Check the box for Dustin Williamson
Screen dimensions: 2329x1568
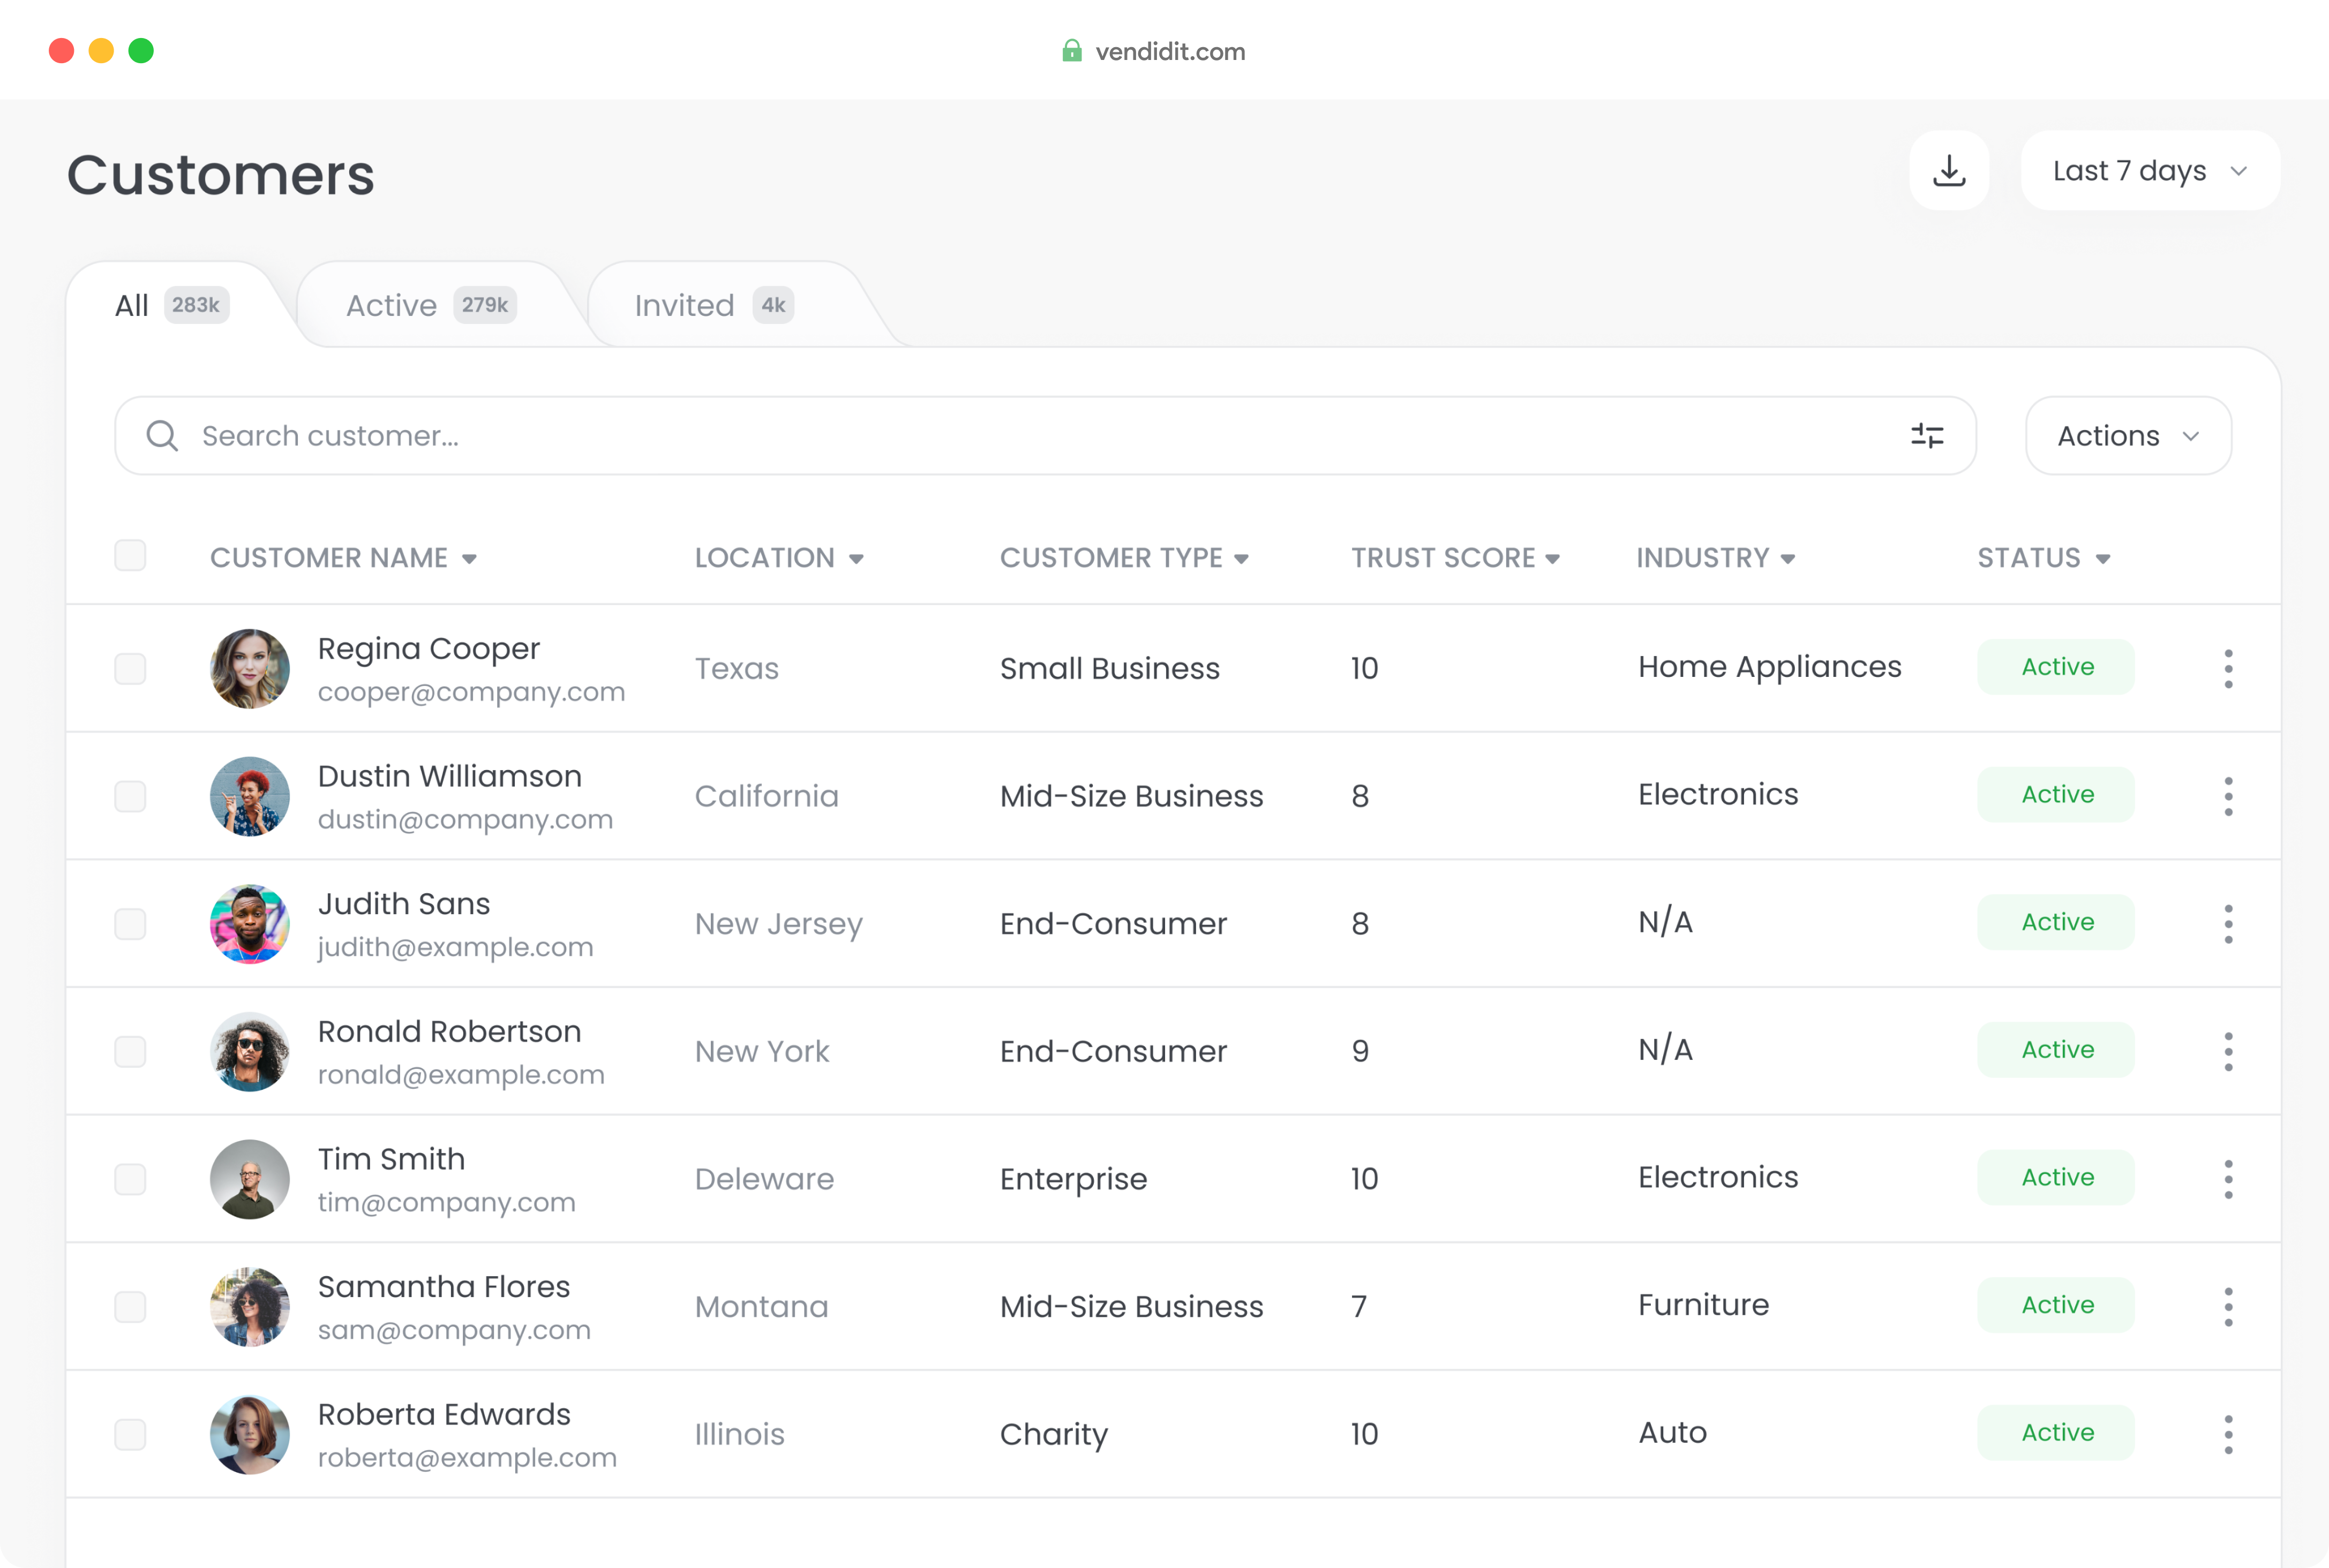[x=130, y=796]
